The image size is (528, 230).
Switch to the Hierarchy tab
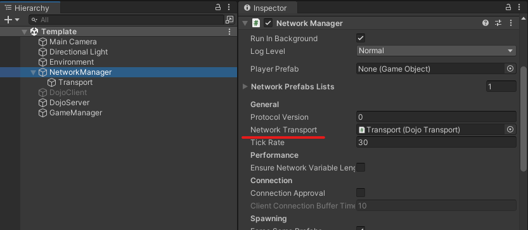30,8
